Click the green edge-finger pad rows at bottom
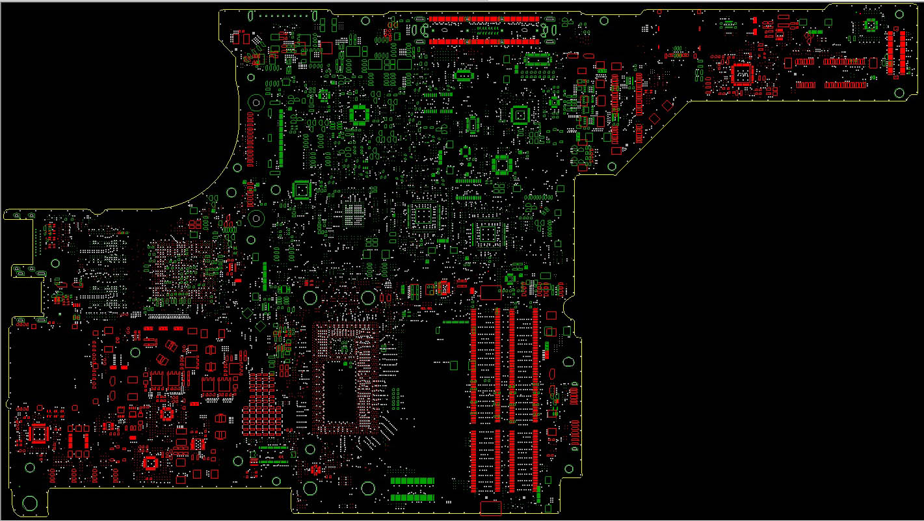Screen dimensions: 924x521 (412, 489)
